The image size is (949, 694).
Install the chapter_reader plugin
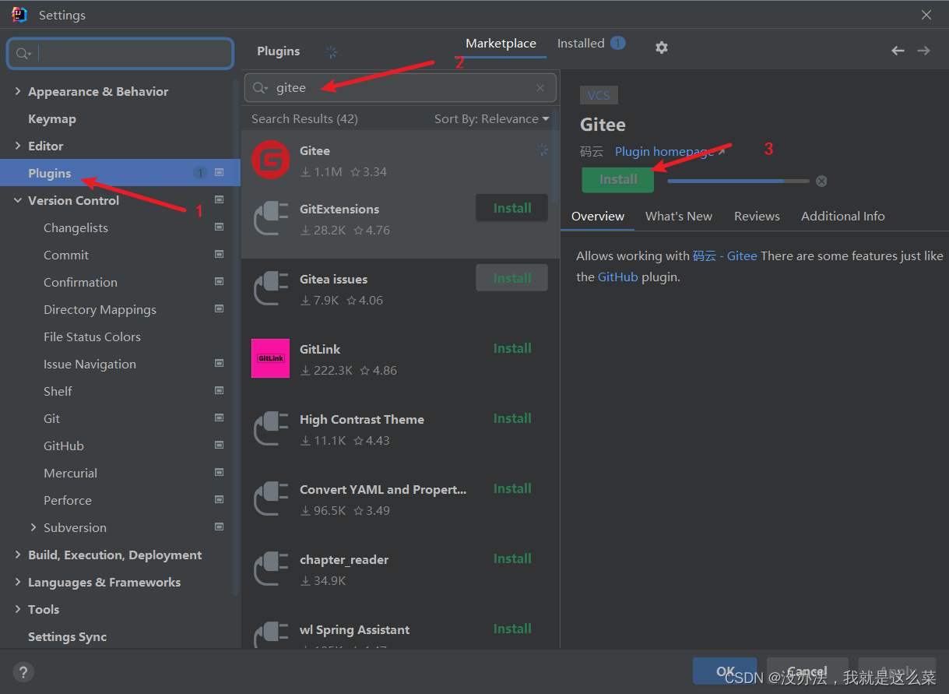(512, 558)
